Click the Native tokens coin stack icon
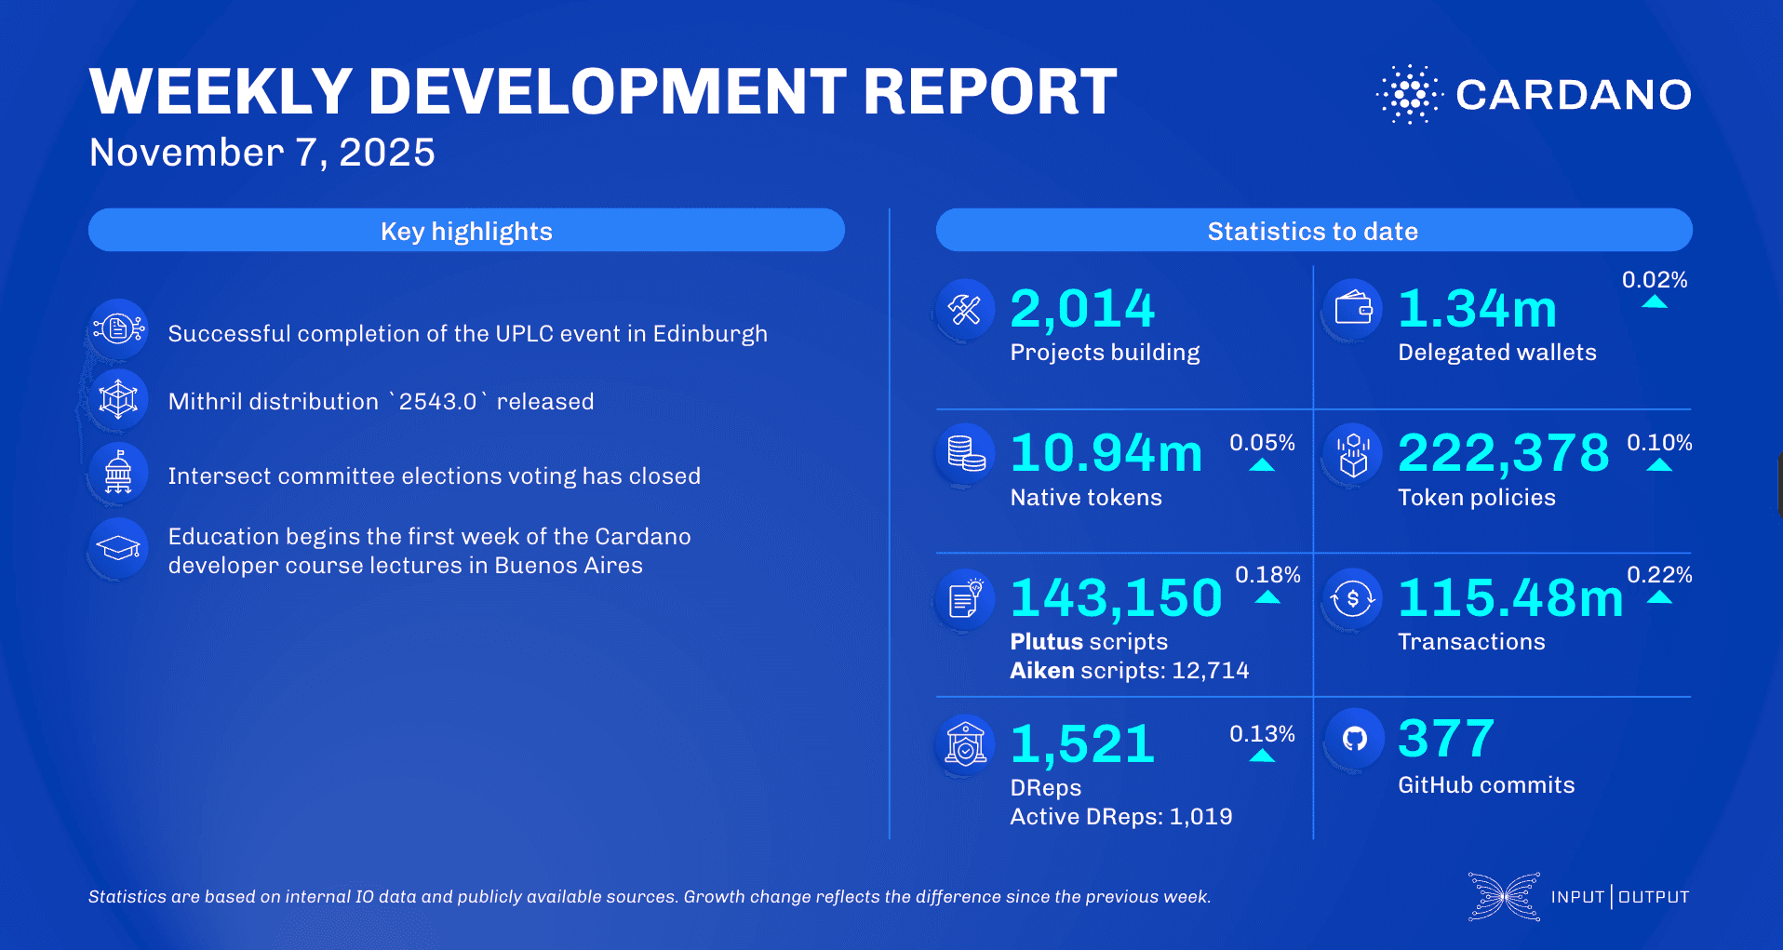Viewport: 1783px width, 950px height. (964, 455)
